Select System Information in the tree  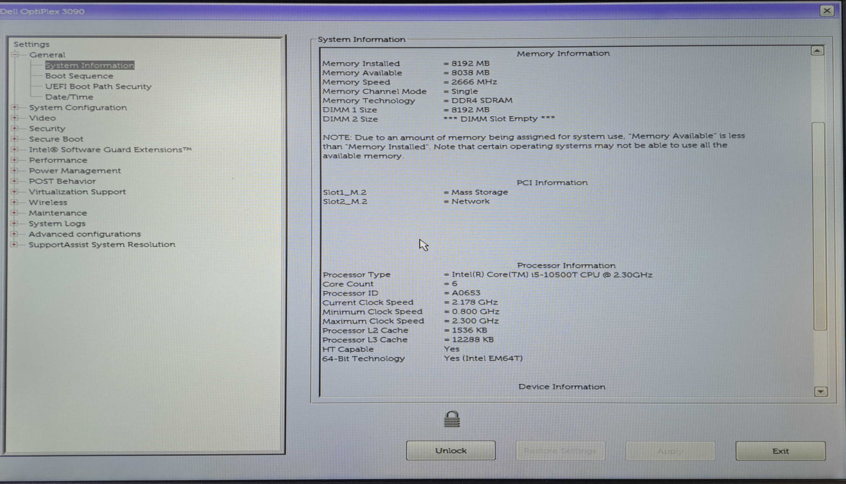(89, 66)
